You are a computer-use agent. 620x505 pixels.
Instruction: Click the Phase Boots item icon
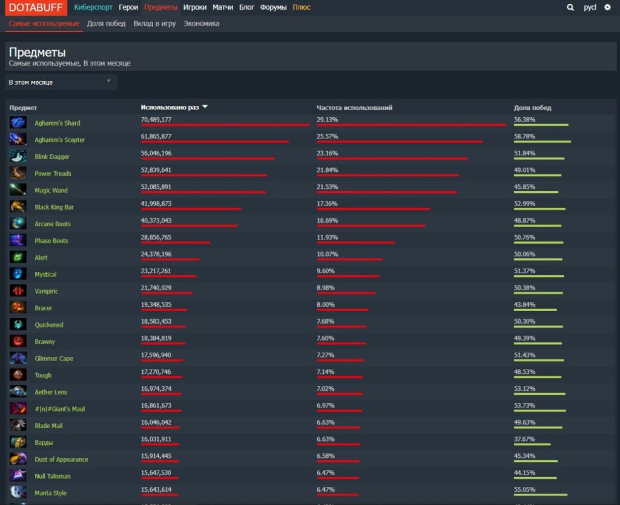(x=18, y=241)
